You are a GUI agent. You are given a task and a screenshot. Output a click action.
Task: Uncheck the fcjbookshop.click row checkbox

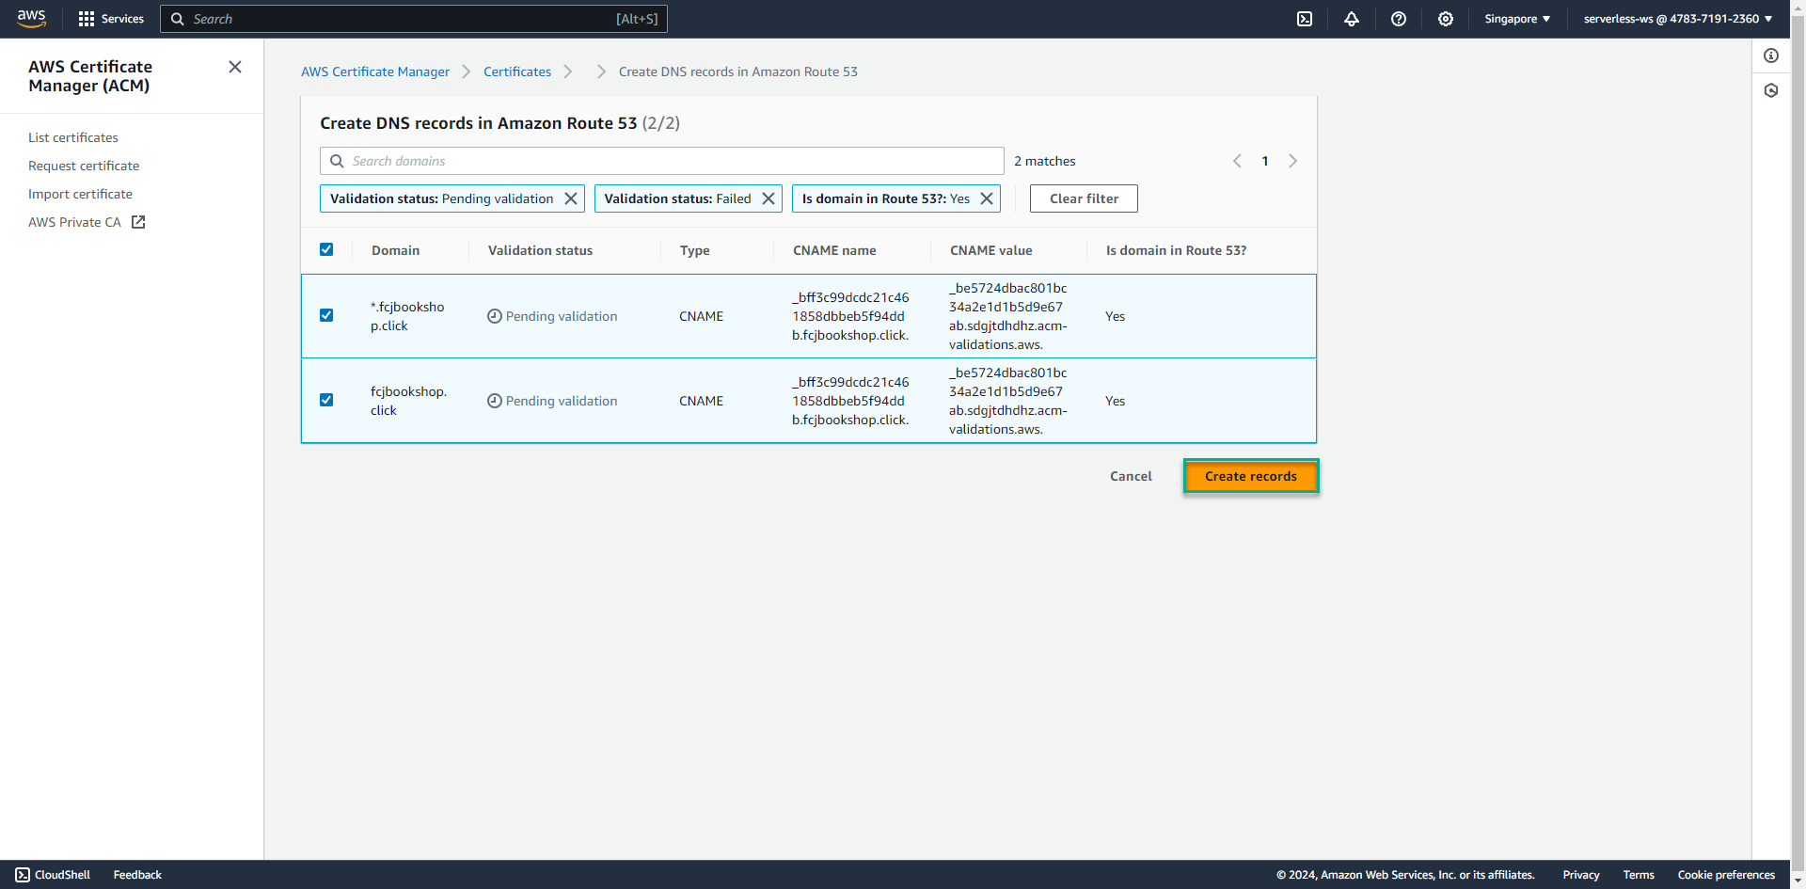(326, 400)
